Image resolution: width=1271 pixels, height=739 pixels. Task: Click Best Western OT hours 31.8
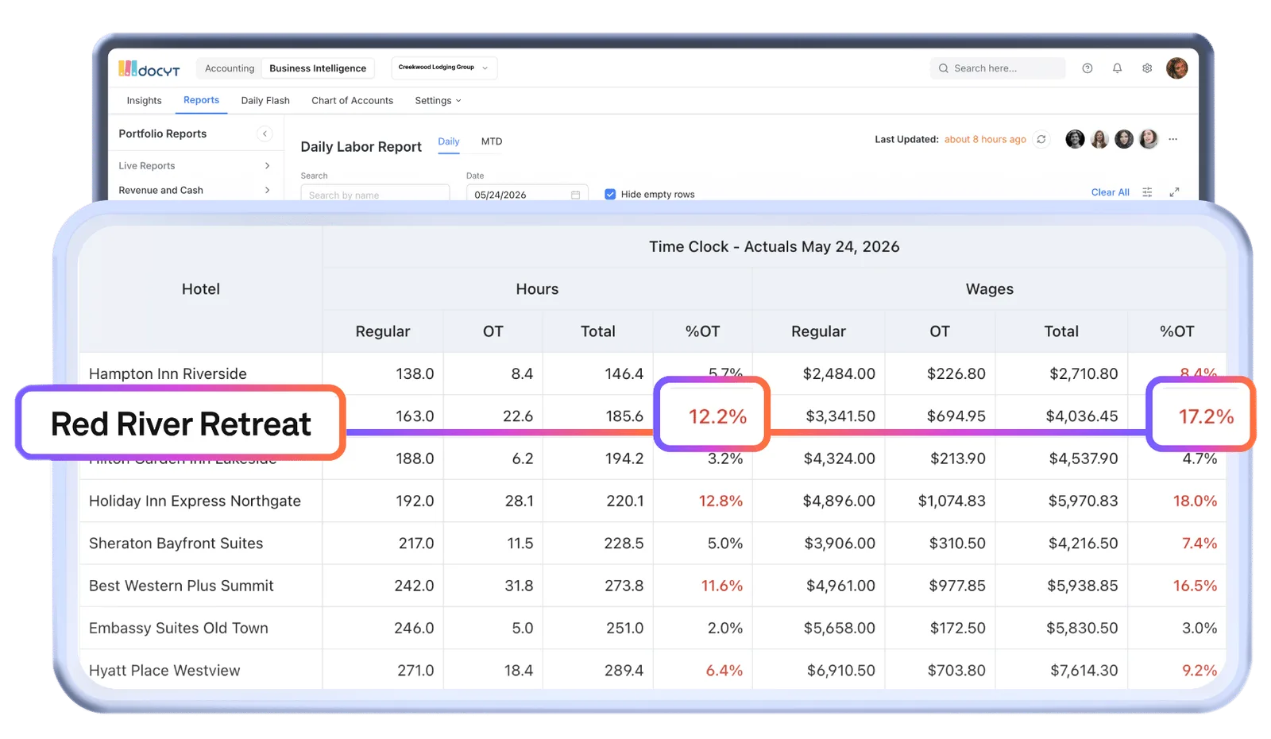coord(519,586)
